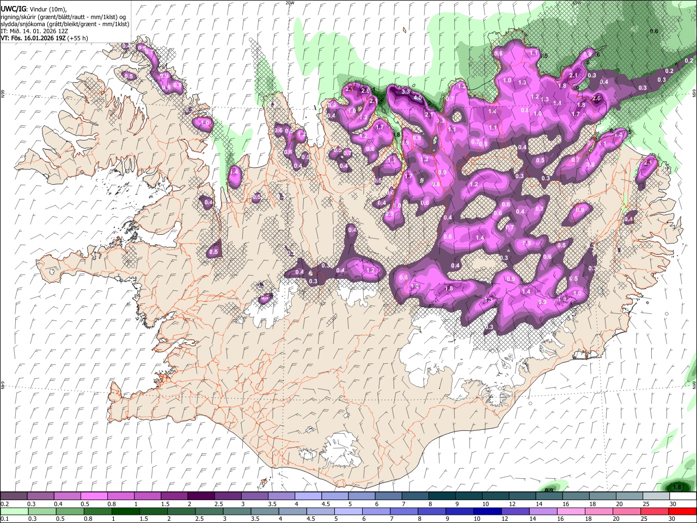The image size is (697, 523).
Task: Pick the bright pink snow swatch between 0.5 and 0.8
Action: pyautogui.click(x=94, y=496)
